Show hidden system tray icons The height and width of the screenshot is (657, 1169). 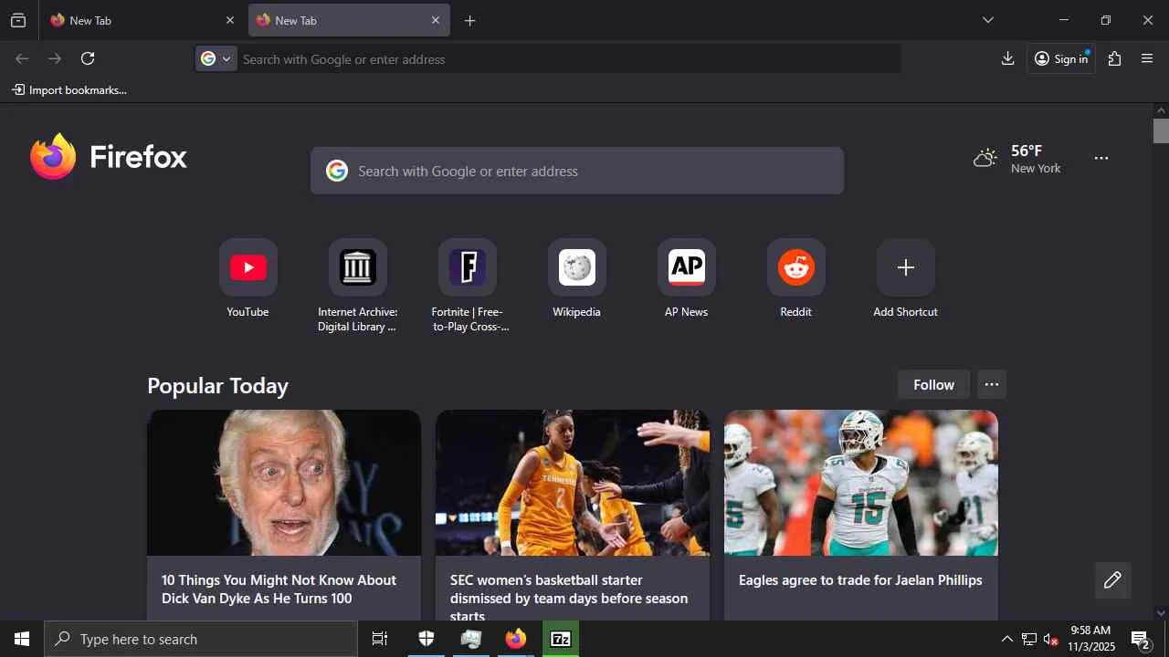pos(1006,640)
